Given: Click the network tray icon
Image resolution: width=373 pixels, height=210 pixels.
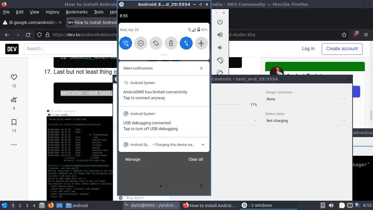Looking at the screenshot, I should point(350,205).
